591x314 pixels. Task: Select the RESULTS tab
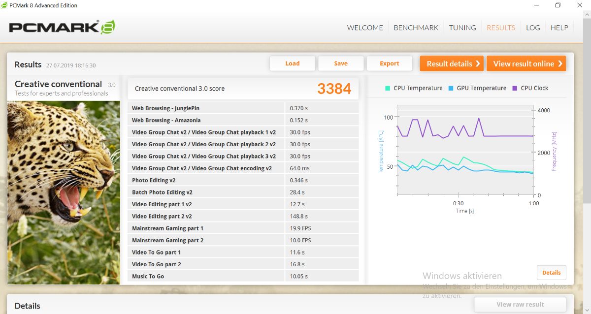[501, 28]
